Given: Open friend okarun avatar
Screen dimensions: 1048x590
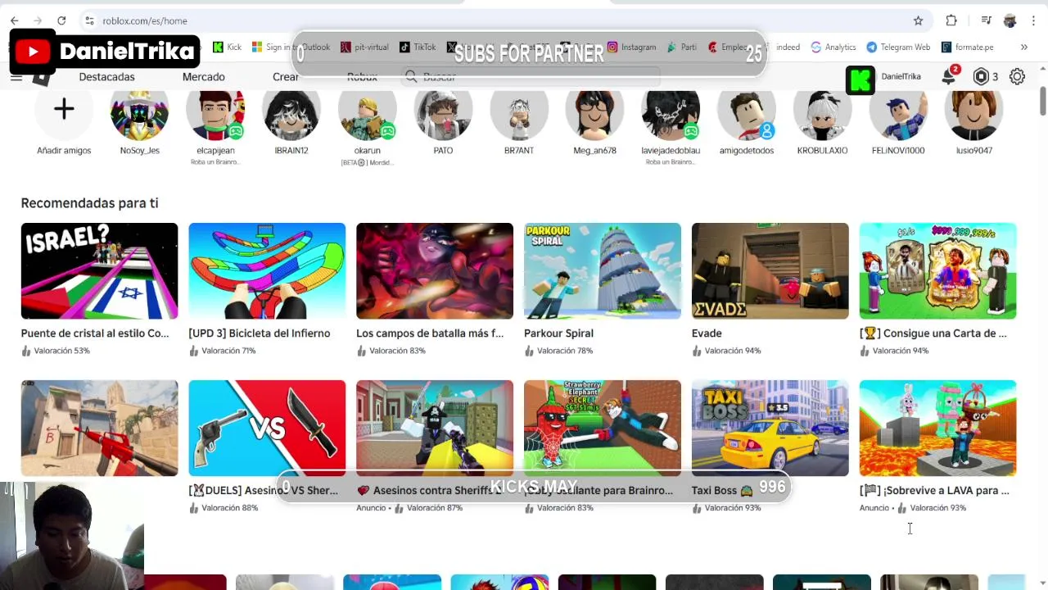Looking at the screenshot, I should tap(367, 111).
